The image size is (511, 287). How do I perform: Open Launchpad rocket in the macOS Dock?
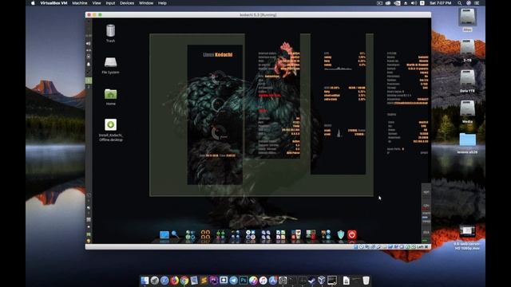click(x=155, y=280)
